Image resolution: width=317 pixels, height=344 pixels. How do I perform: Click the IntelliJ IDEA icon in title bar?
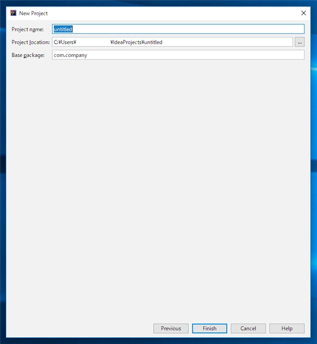point(13,13)
